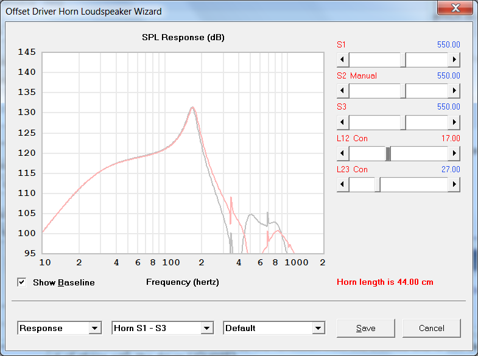This screenshot has height=356, width=478.
Task: Increase L23 Con with right arrow
Action: (454, 184)
